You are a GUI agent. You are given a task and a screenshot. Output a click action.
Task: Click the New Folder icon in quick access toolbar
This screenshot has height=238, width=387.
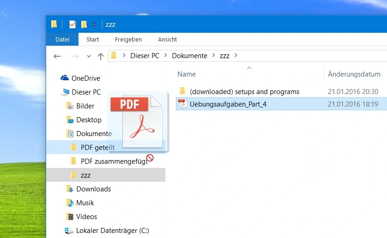click(x=84, y=24)
